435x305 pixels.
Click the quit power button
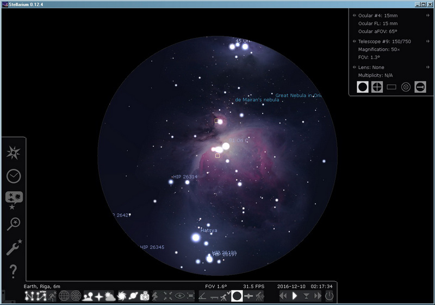[329, 296]
